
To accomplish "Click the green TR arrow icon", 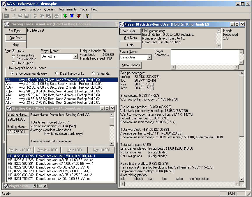I will tap(65, 16).
